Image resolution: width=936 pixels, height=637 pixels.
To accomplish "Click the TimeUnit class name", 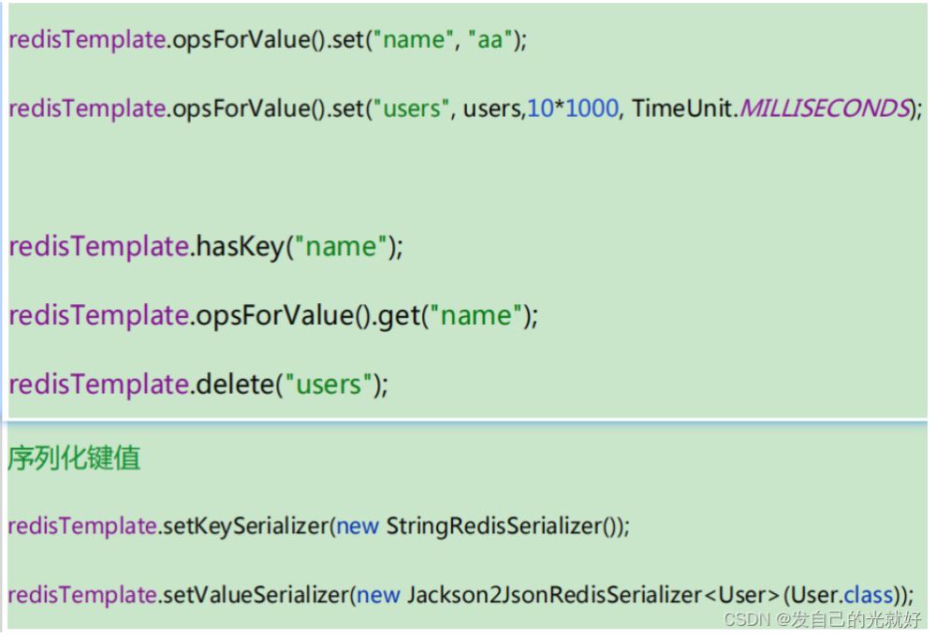I will coord(683,109).
